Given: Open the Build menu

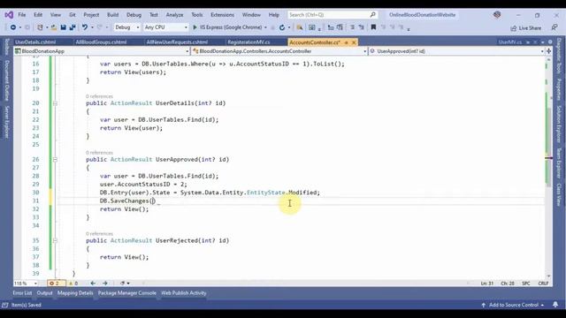Looking at the screenshot, I should point(112,15).
